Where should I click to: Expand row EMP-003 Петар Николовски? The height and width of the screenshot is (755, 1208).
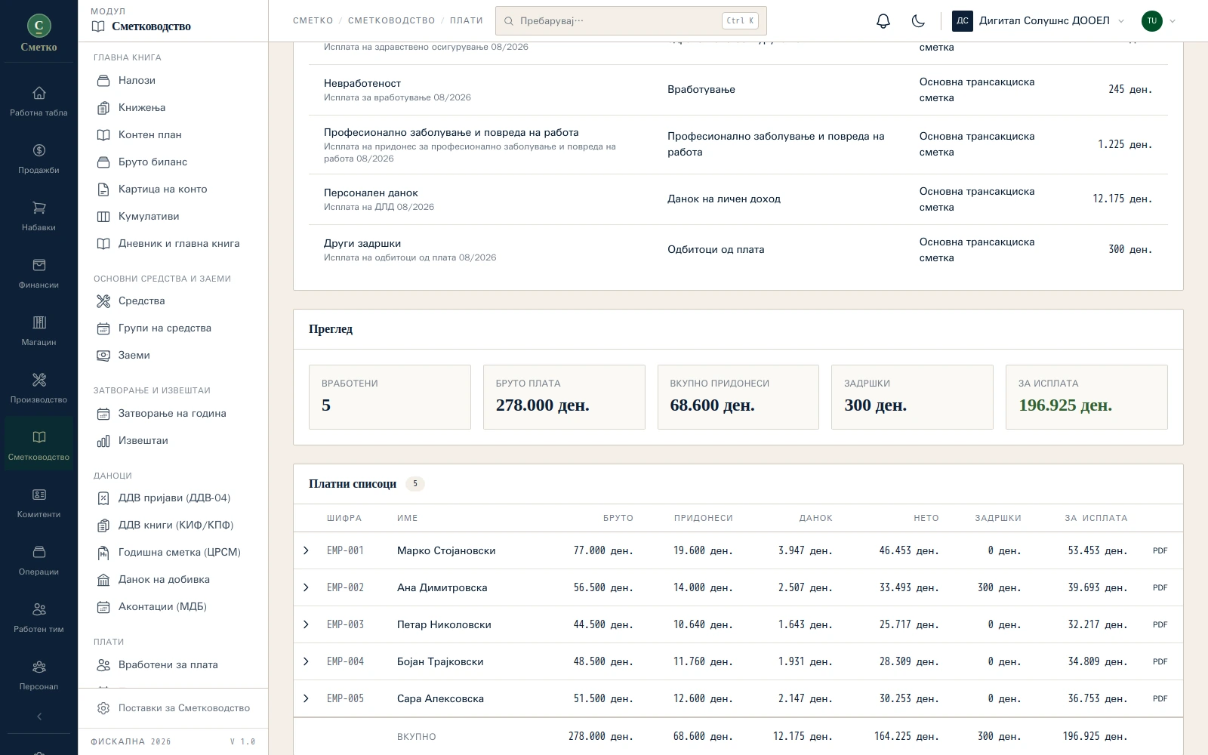point(306,624)
